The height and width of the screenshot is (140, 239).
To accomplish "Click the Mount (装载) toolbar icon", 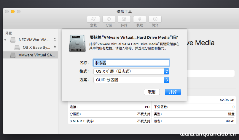I will click(139, 19).
